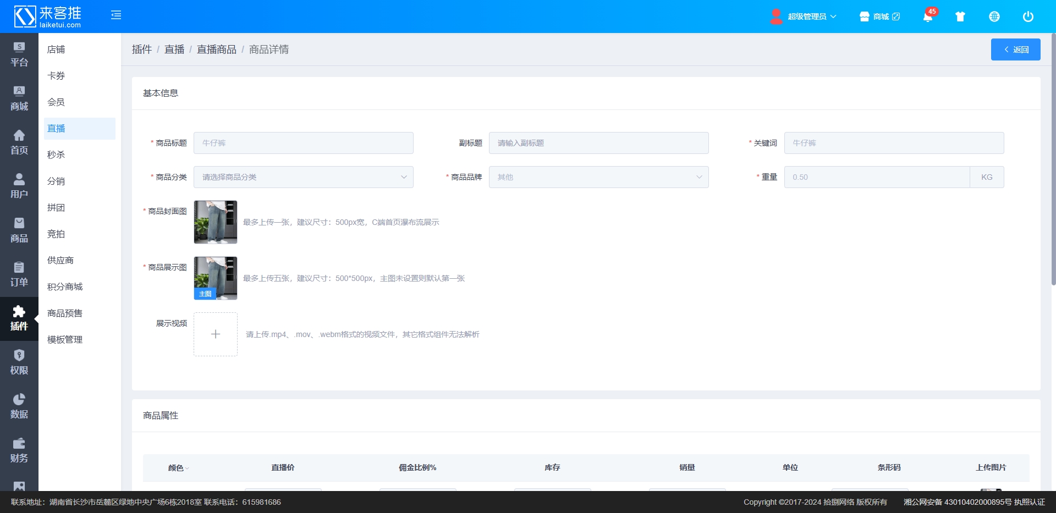Click the power logout icon
Image resolution: width=1056 pixels, height=513 pixels.
pyautogui.click(x=1028, y=16)
